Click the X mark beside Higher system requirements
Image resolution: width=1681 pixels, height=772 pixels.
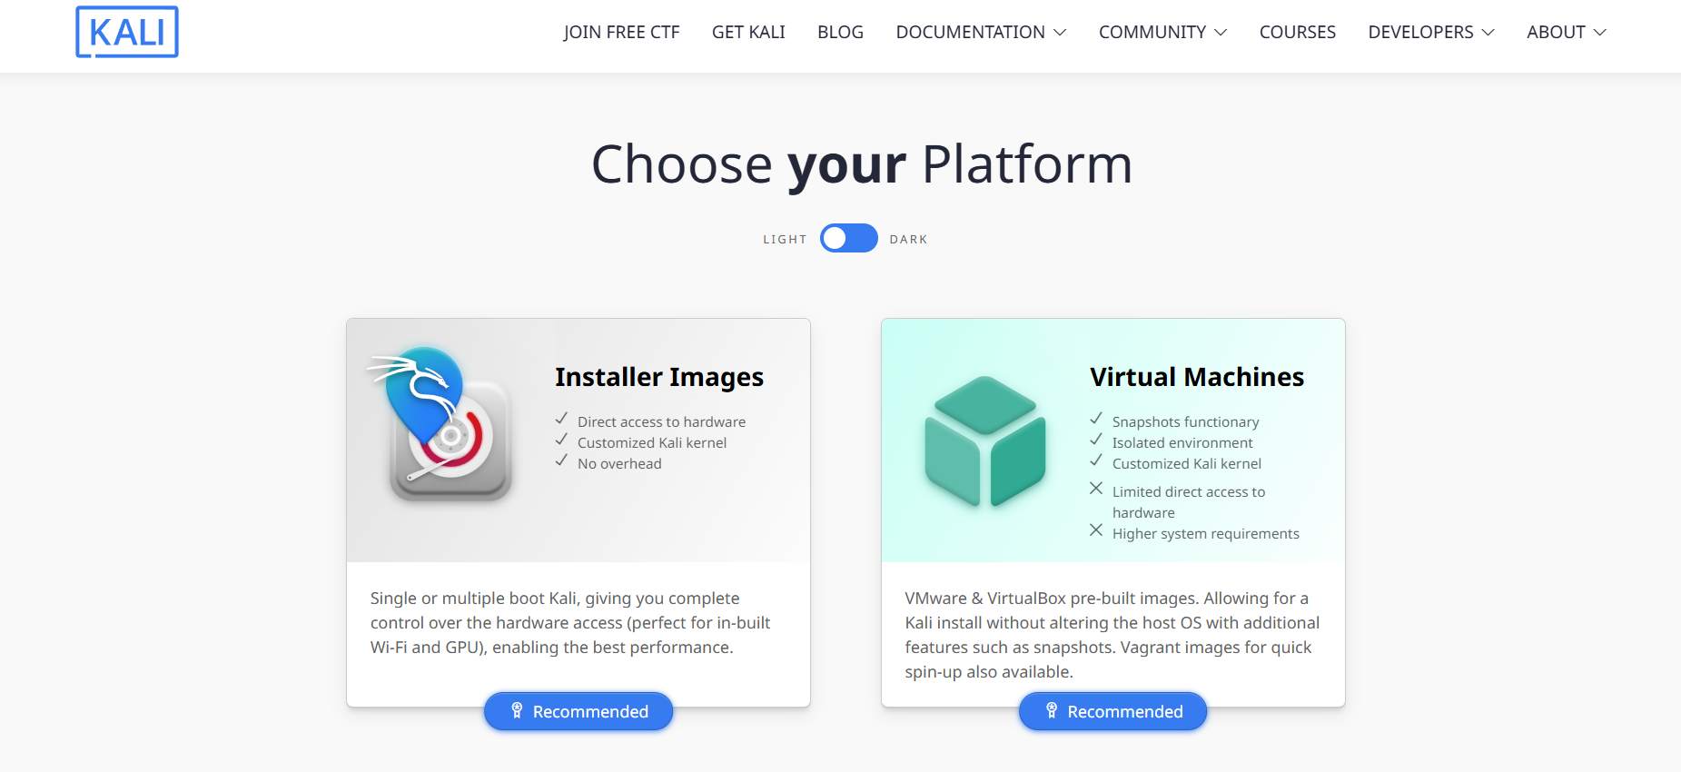click(x=1096, y=530)
